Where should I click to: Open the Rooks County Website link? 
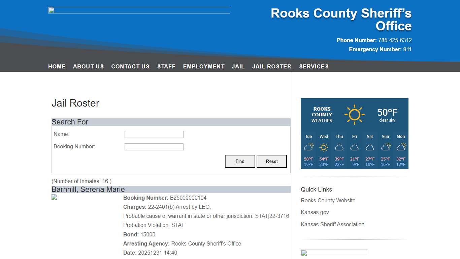pyautogui.click(x=328, y=200)
